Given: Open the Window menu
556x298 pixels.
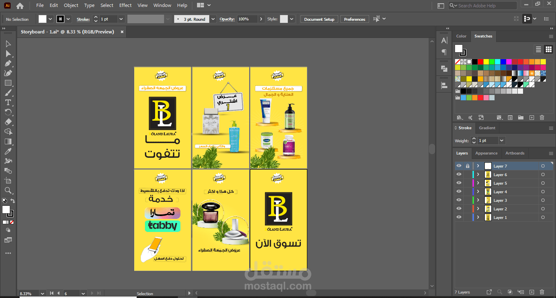Looking at the screenshot, I should [162, 5].
